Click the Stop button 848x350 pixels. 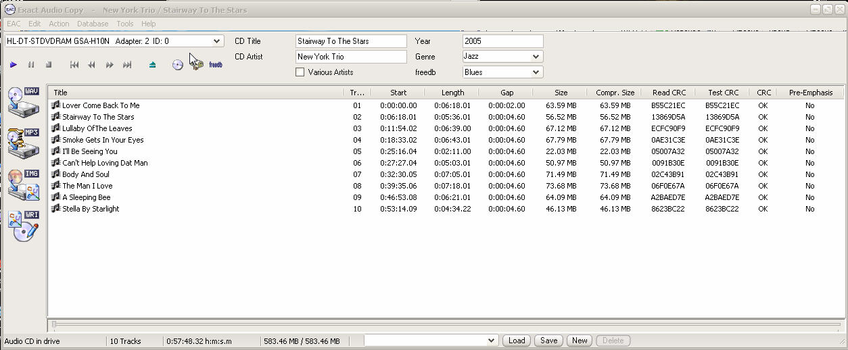(x=49, y=65)
